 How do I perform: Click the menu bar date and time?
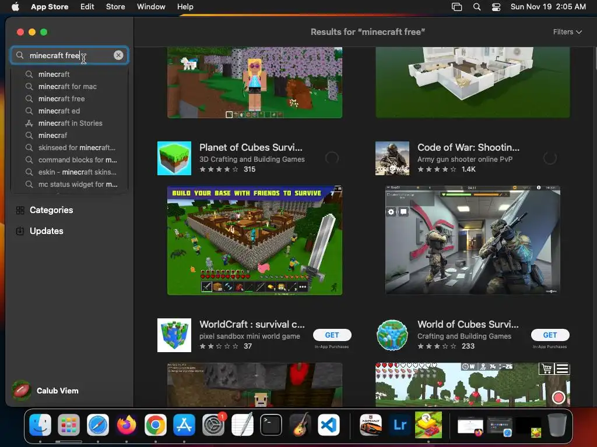548,6
